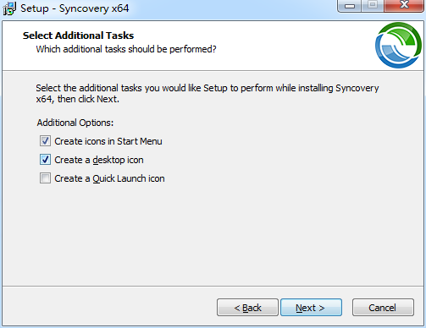Click the 'Setup - Syncovery x64' title text
Viewport: 426px width, 328px height.
pyautogui.click(x=75, y=8)
